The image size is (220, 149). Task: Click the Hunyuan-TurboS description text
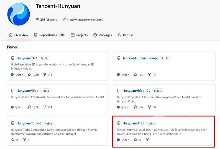click(55, 132)
